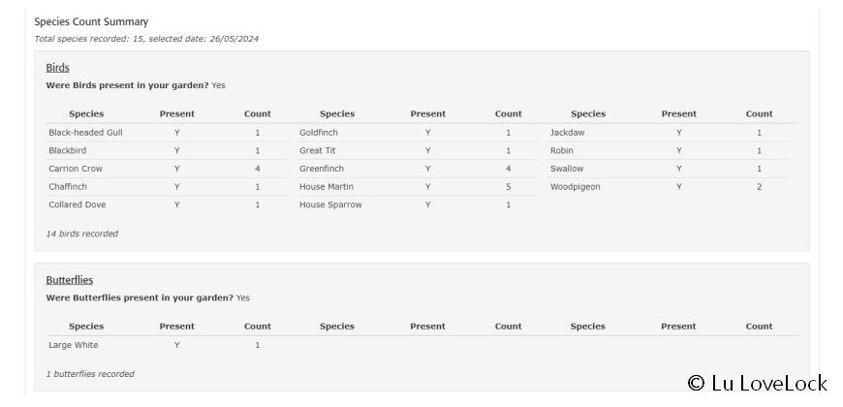
Task: Select the Collared Dove entry
Action: [78, 205]
